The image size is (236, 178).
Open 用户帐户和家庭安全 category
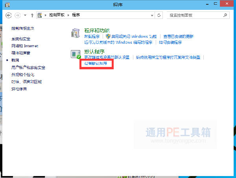tap(28, 67)
